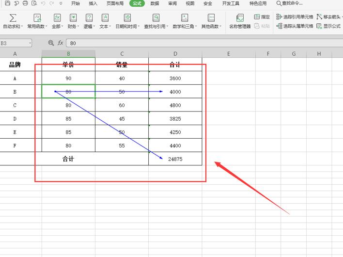343x257 pixels.
Task: Click the 数学和三角 functions icon
Action: (185, 18)
